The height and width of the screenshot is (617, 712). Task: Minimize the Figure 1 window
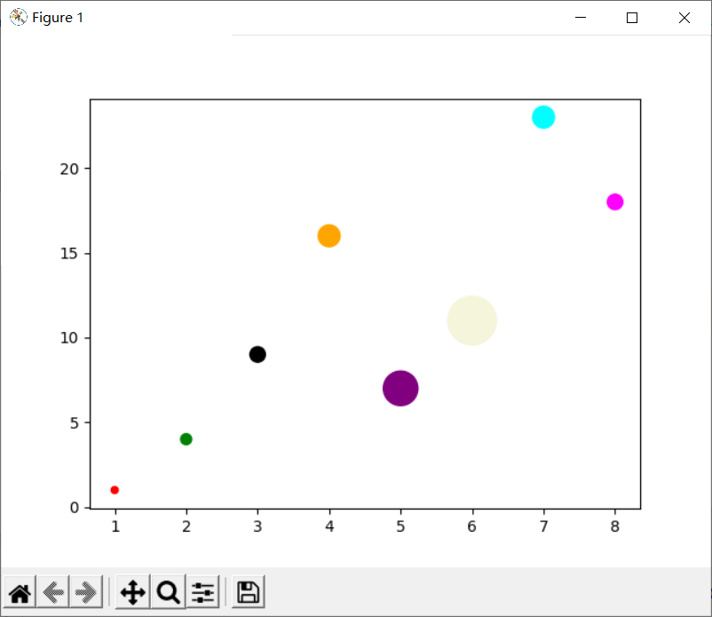pos(581,18)
